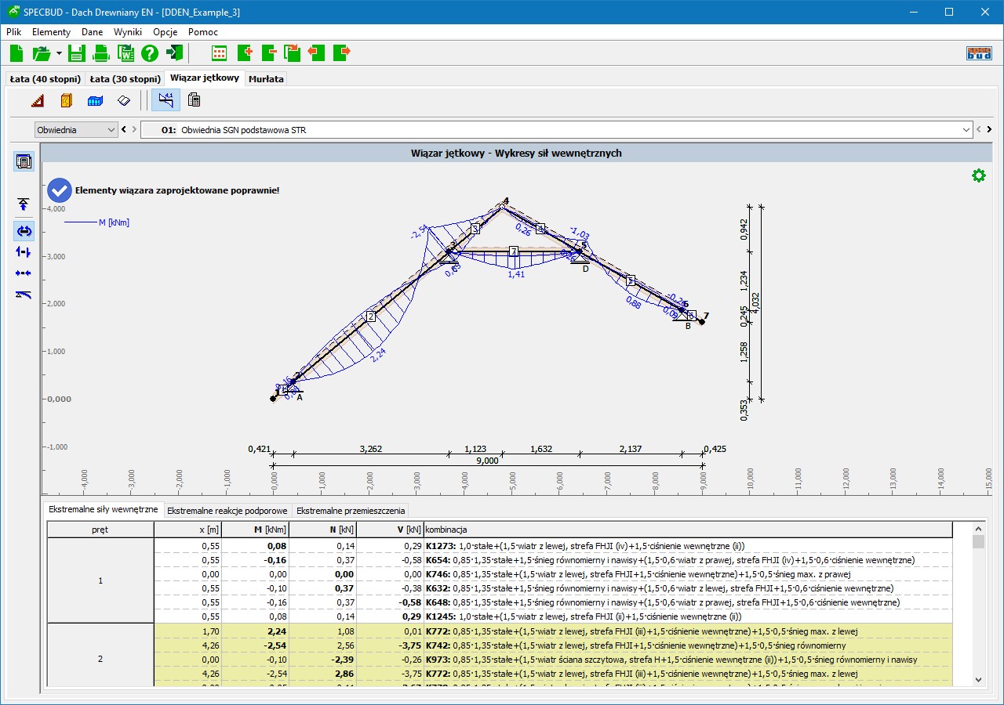Click the new document icon
The height and width of the screenshot is (705, 1004).
16,53
